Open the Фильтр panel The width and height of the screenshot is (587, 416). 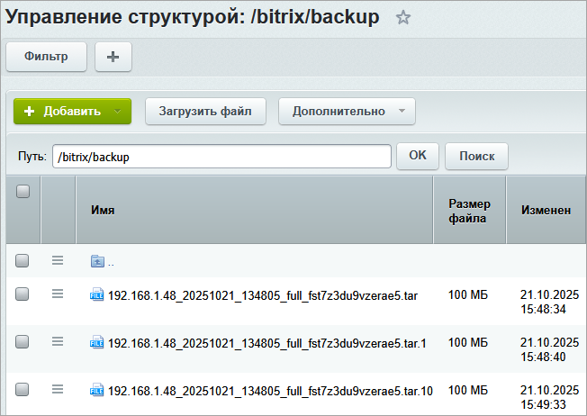pyautogui.click(x=47, y=57)
